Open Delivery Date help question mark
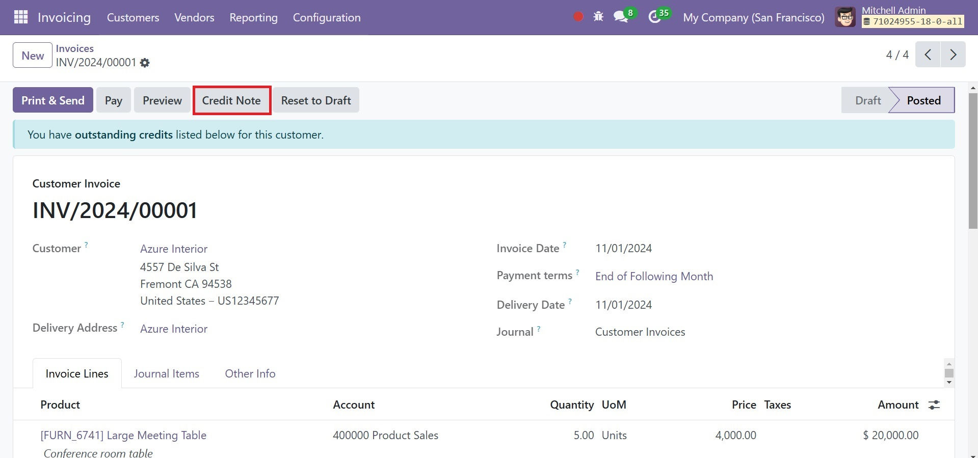 tap(570, 302)
